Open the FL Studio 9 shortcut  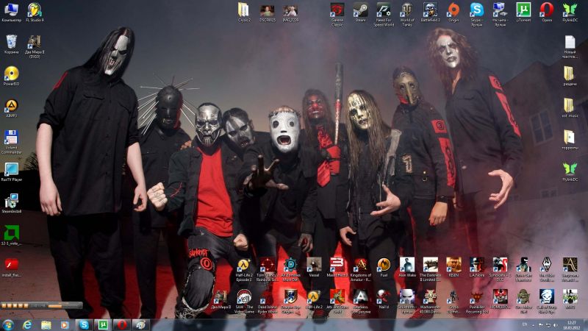tap(35, 12)
